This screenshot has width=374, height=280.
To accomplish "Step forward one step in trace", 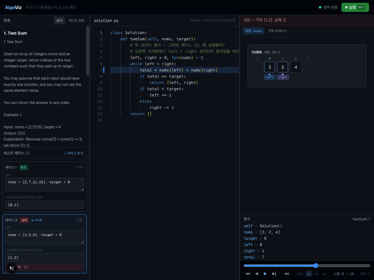I will tap(274, 274).
